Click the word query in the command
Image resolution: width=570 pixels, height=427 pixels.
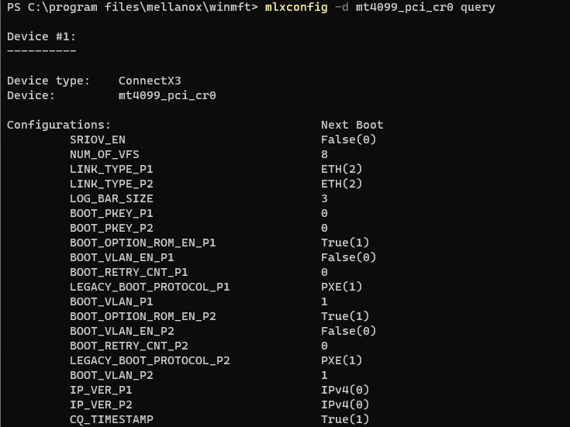[x=477, y=7]
